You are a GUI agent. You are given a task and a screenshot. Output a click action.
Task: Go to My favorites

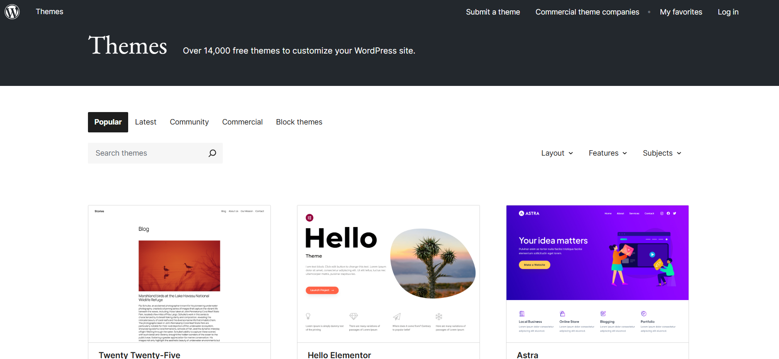click(x=681, y=12)
